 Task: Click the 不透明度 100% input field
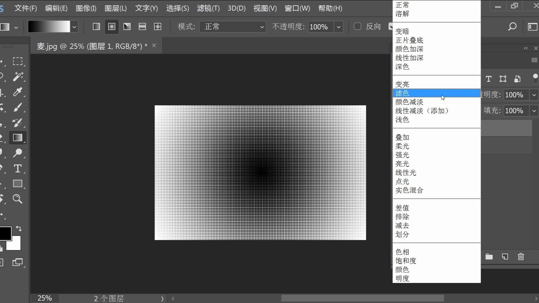pyautogui.click(x=321, y=27)
